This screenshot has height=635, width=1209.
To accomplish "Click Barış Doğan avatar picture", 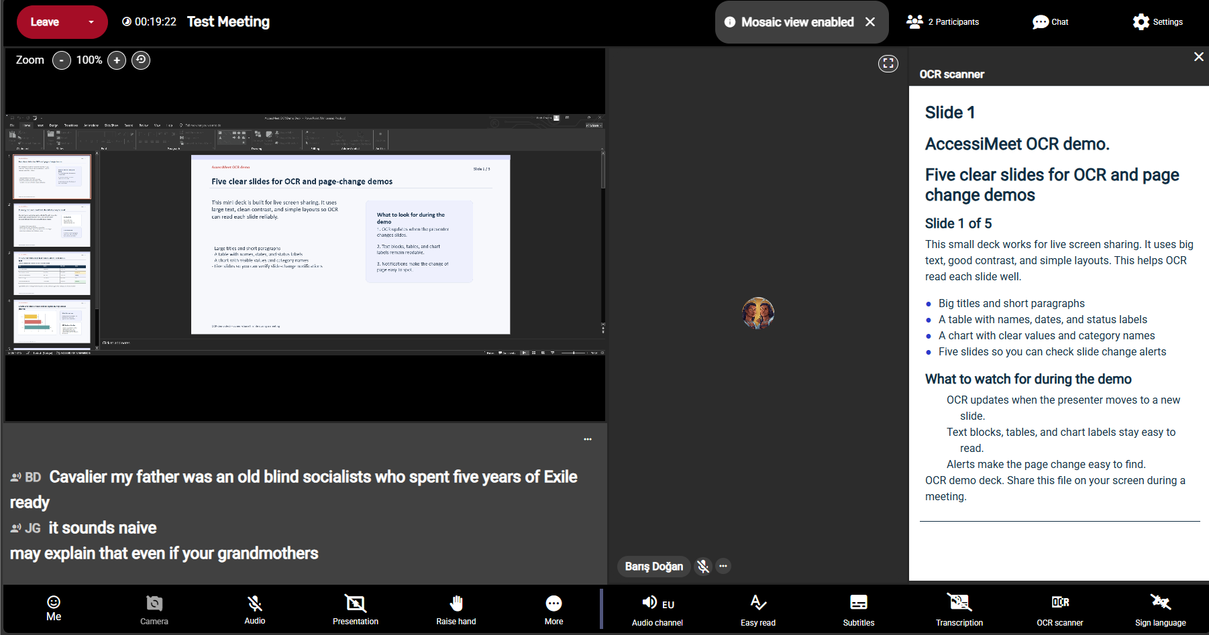I will [x=758, y=313].
